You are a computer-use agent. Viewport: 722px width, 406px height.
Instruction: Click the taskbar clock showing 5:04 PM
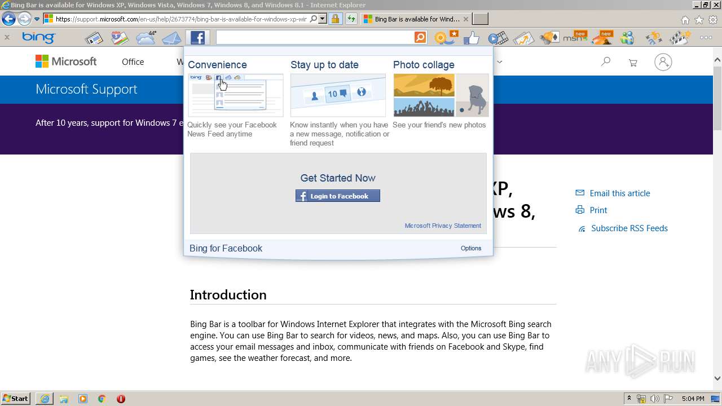coord(693,399)
